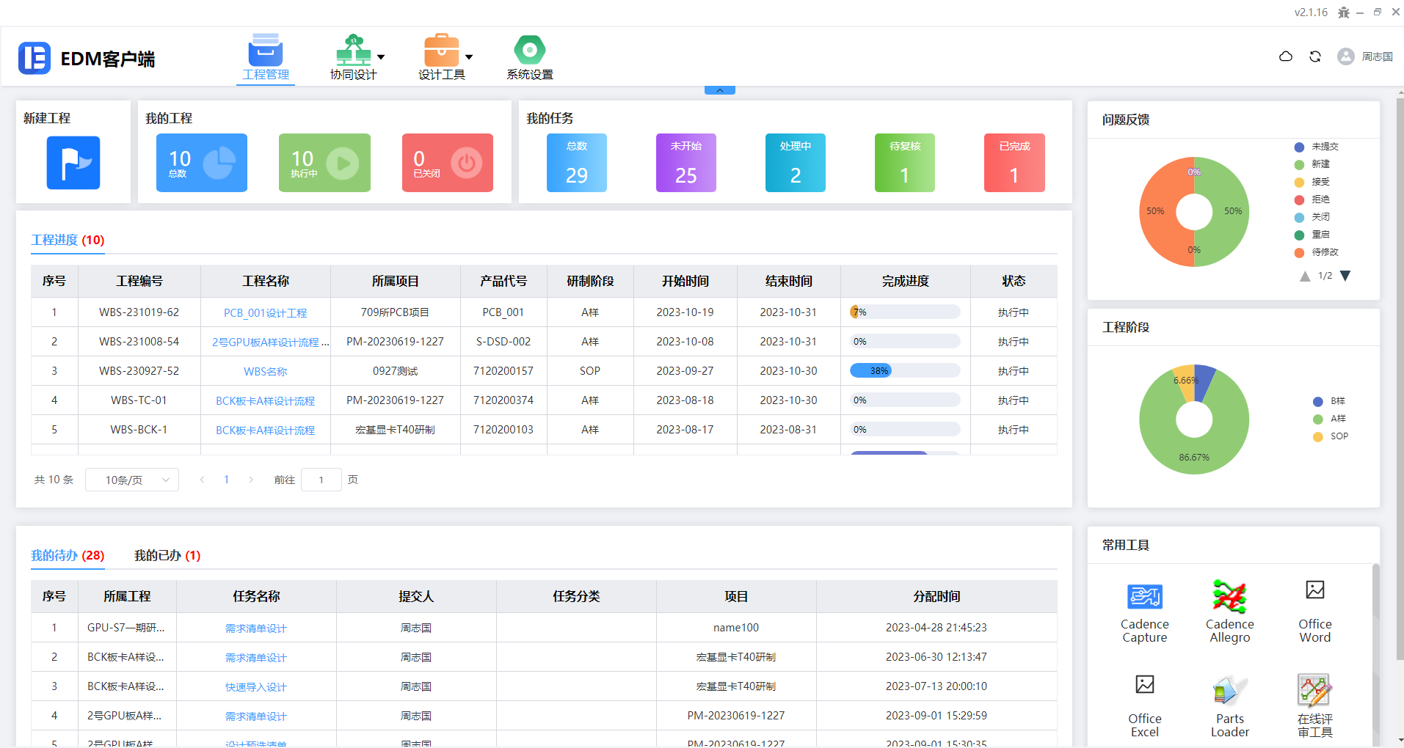Expand the 协同设计 dropdown arrow
1404x748 pixels.
pos(381,57)
